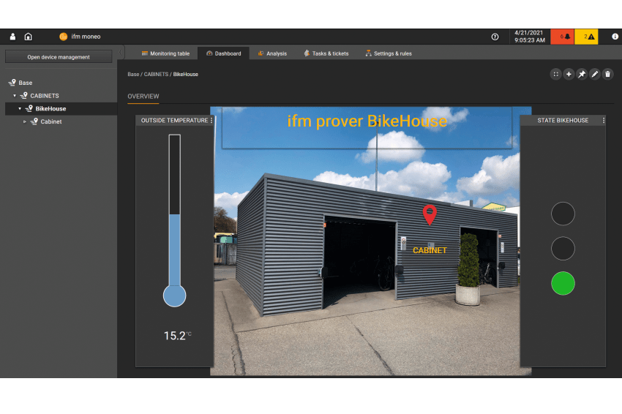Open Outside Temperature widget menu
The image size is (622, 414).
pyautogui.click(x=211, y=120)
